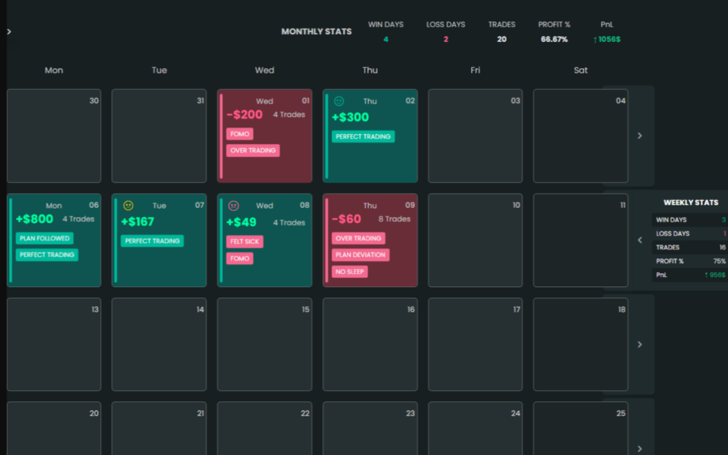Select empty calendar day 13
Viewport: 728px width, 455px height.
(x=54, y=344)
